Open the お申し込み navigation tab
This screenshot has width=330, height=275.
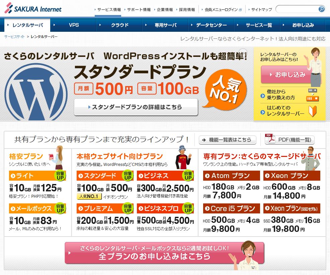pyautogui.click(x=303, y=25)
